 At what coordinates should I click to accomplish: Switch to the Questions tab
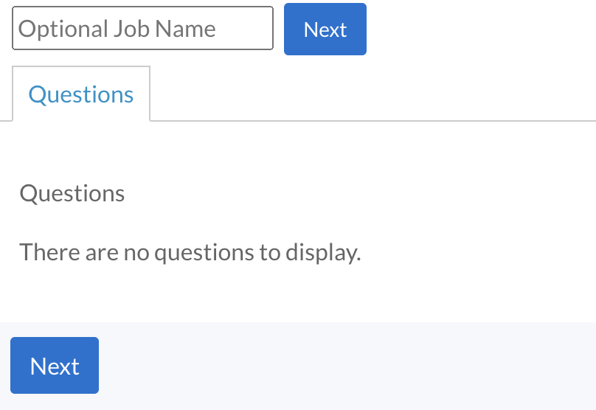coord(81,94)
